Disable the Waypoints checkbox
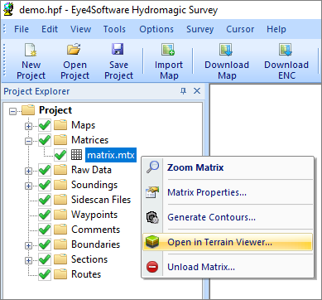Screen dimensions: 322x300 (x=45, y=215)
